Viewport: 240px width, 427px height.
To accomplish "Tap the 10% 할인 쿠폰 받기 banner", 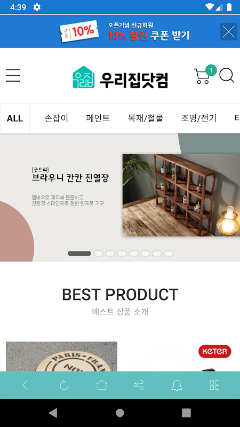I will 125,31.
